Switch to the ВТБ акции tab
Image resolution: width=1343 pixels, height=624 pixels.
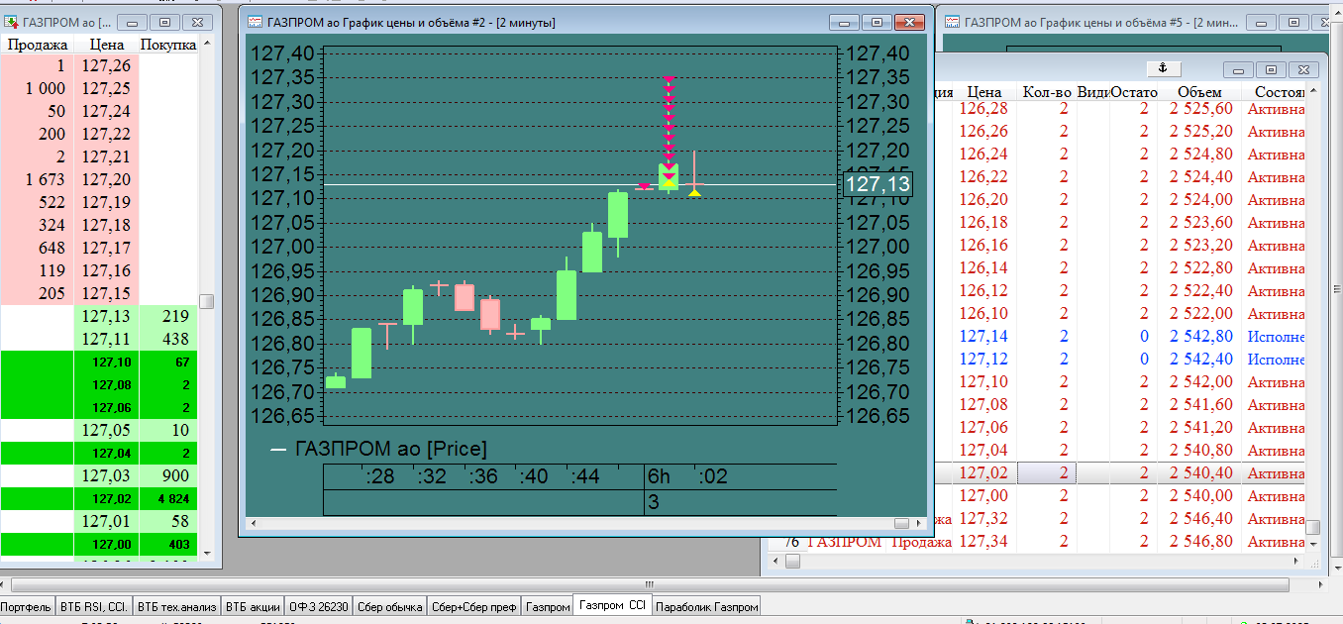pyautogui.click(x=253, y=607)
